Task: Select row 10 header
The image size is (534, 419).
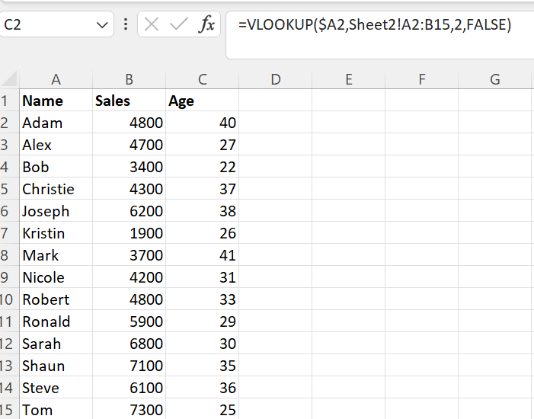Action: point(9,299)
